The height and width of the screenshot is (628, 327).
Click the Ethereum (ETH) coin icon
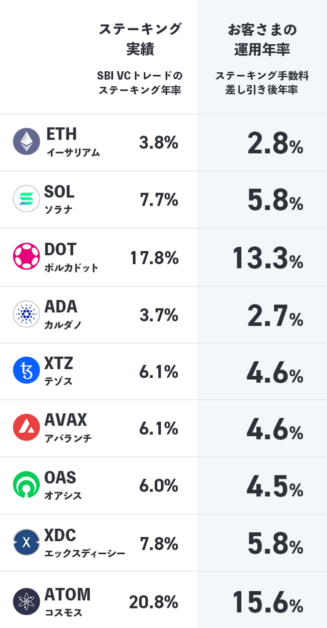(26, 142)
